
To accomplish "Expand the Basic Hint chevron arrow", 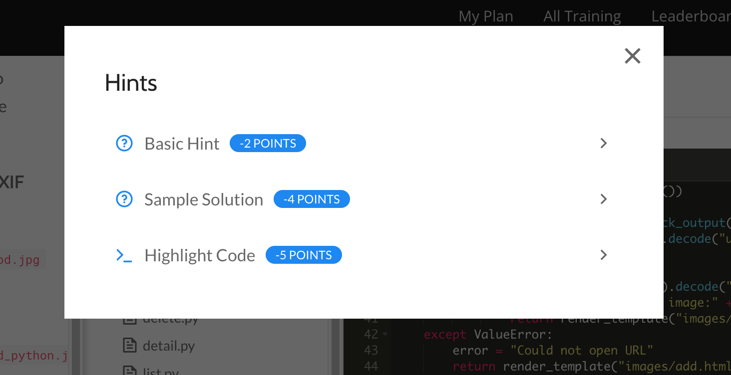I will tap(603, 144).
